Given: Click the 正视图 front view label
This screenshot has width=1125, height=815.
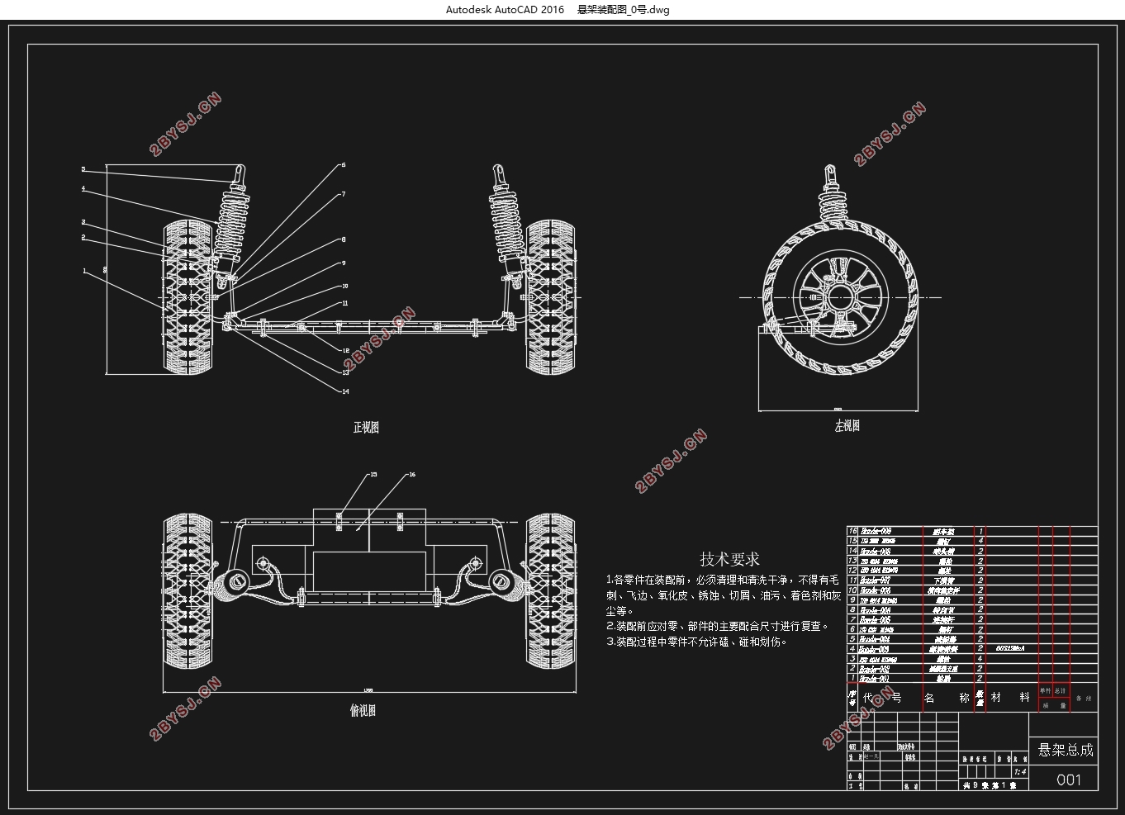Looking at the screenshot, I should coord(366,428).
